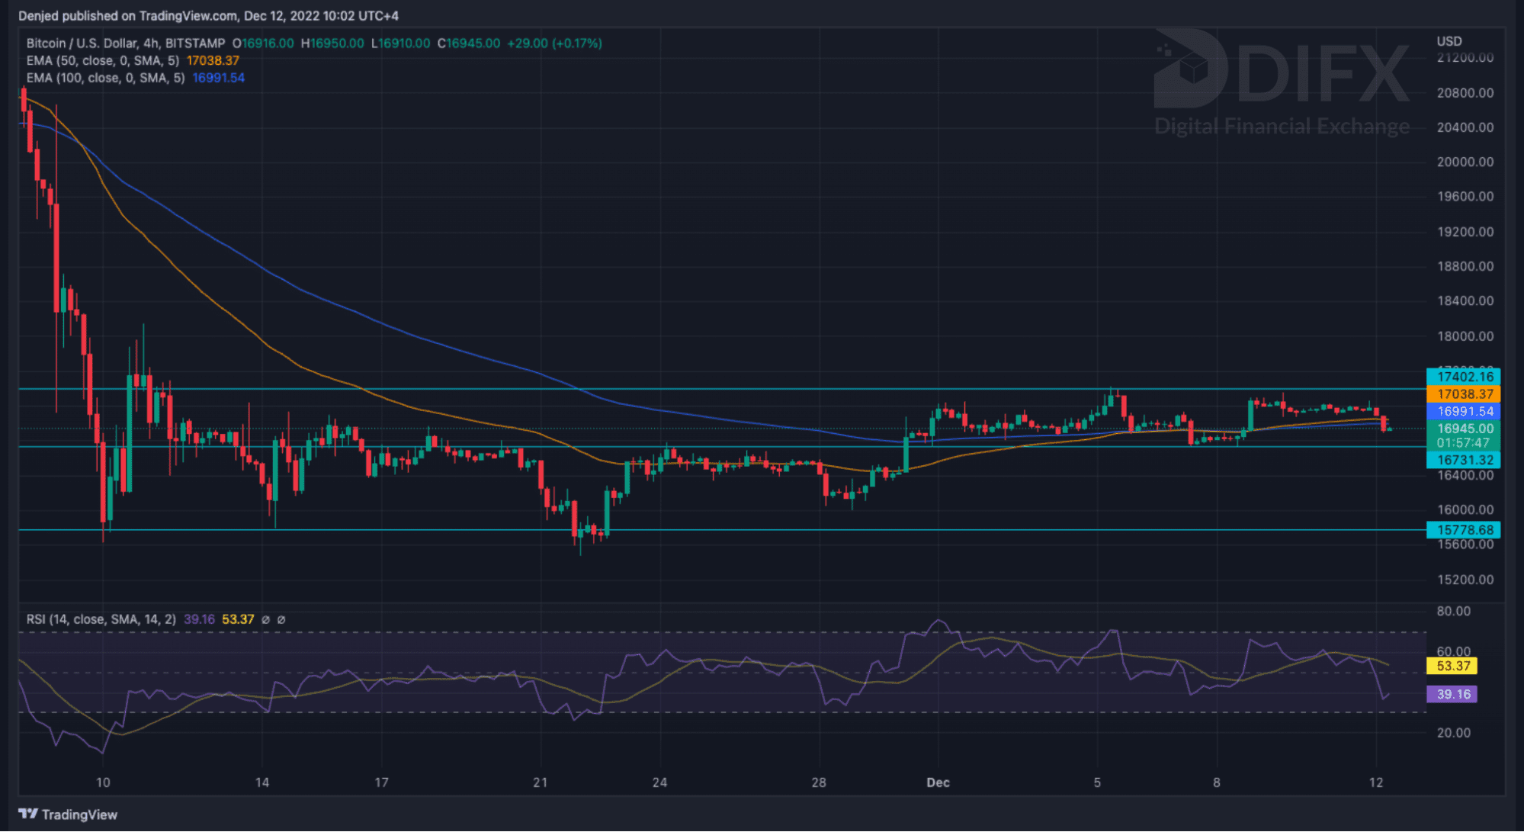Click the Bitcoin / U.S. Dollar symbol title
This screenshot has height=832, width=1524.
(82, 43)
